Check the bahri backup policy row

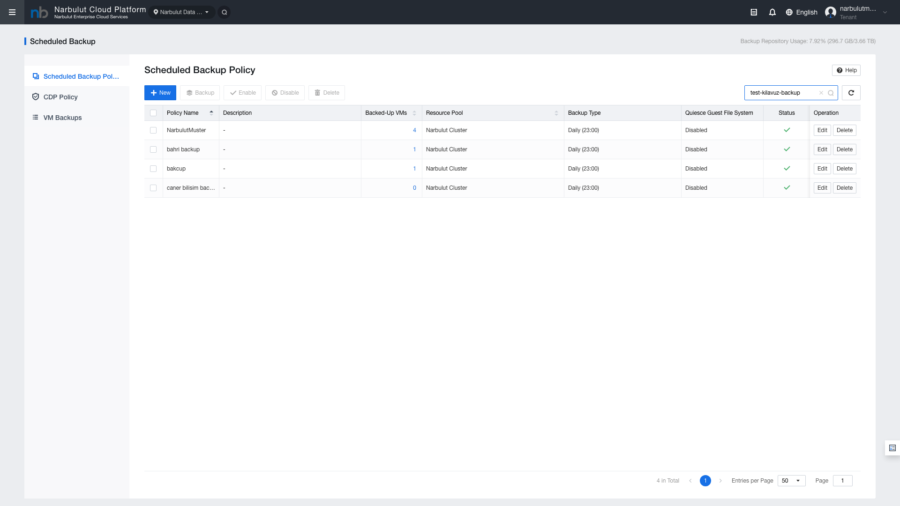[153, 149]
